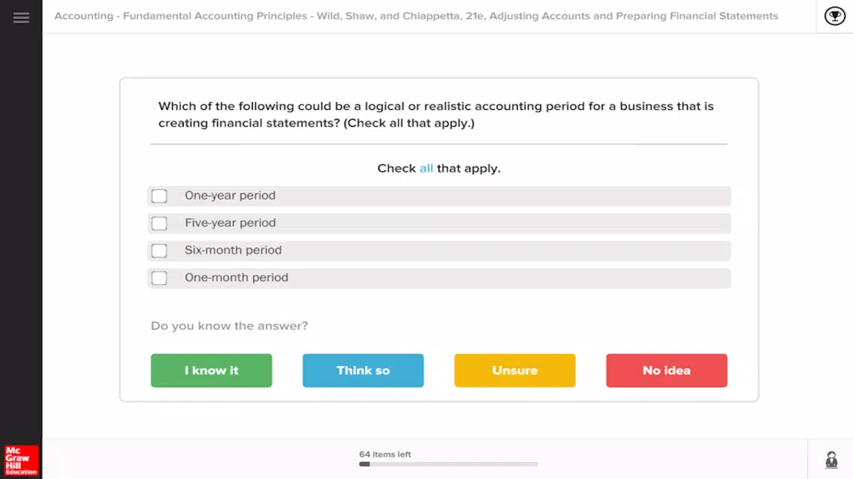The image size is (853, 479).
Task: Click the green I know it button
Action: (211, 370)
